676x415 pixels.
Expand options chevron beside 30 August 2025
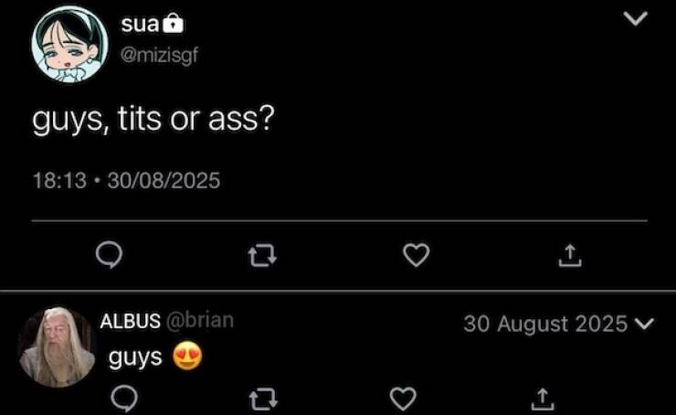pyautogui.click(x=650, y=324)
